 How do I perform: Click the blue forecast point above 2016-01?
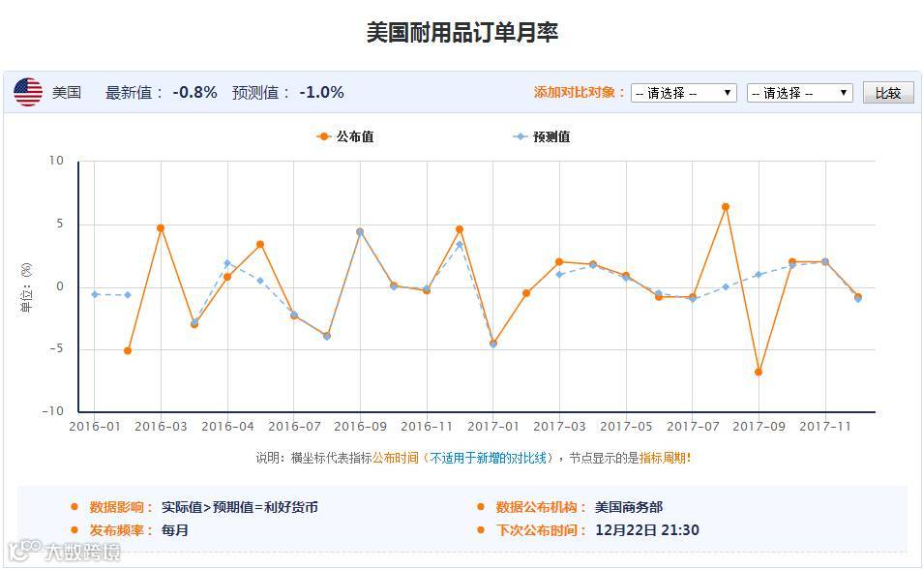[95, 294]
